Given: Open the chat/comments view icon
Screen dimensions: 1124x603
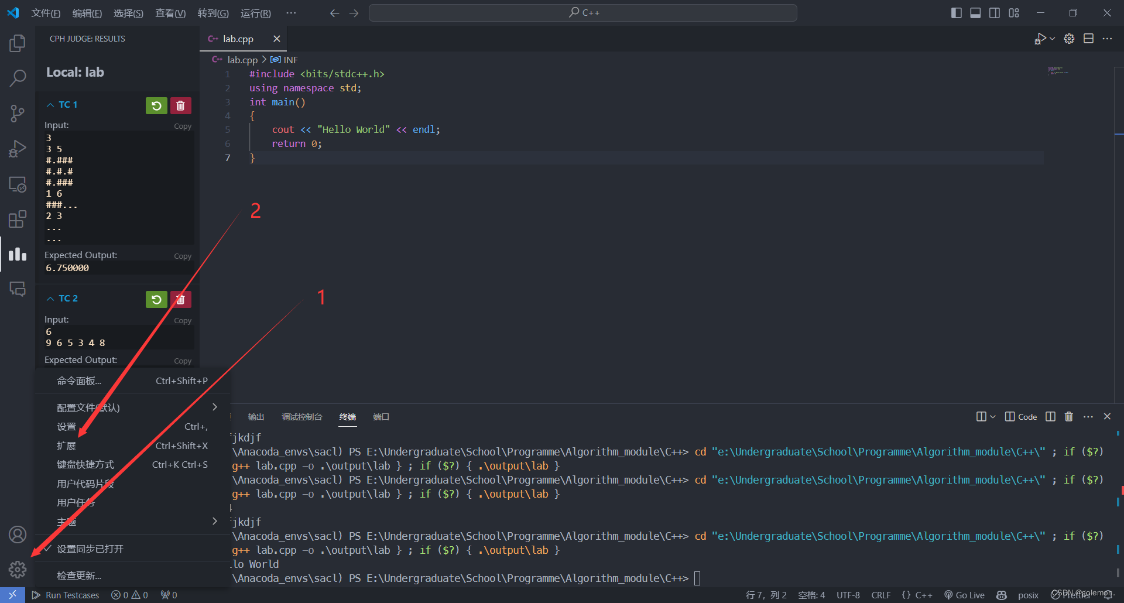Looking at the screenshot, I should 18,289.
